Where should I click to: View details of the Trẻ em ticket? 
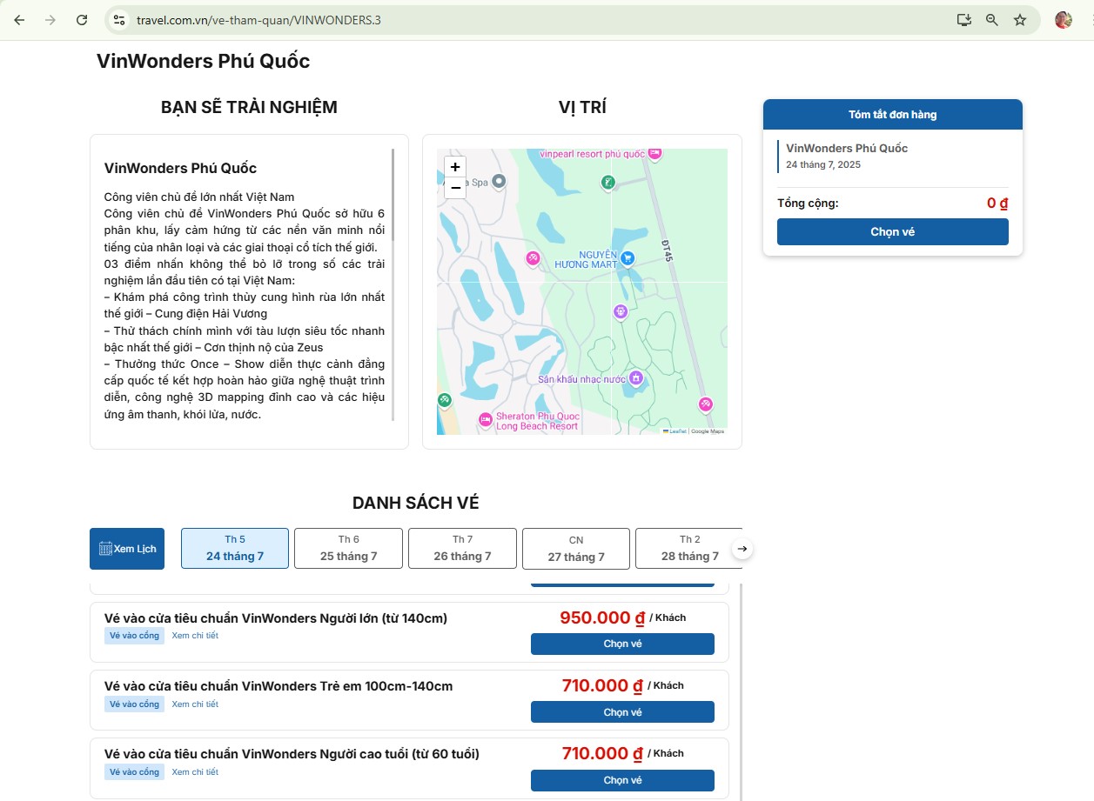tap(195, 704)
